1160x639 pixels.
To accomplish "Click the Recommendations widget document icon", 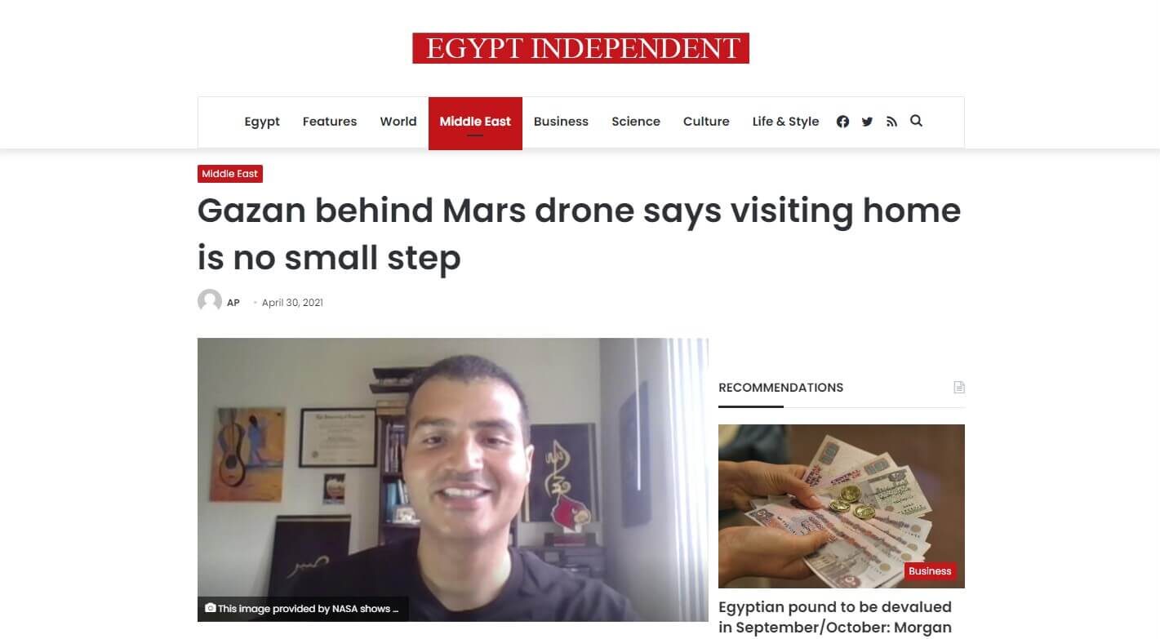I will [x=959, y=388].
